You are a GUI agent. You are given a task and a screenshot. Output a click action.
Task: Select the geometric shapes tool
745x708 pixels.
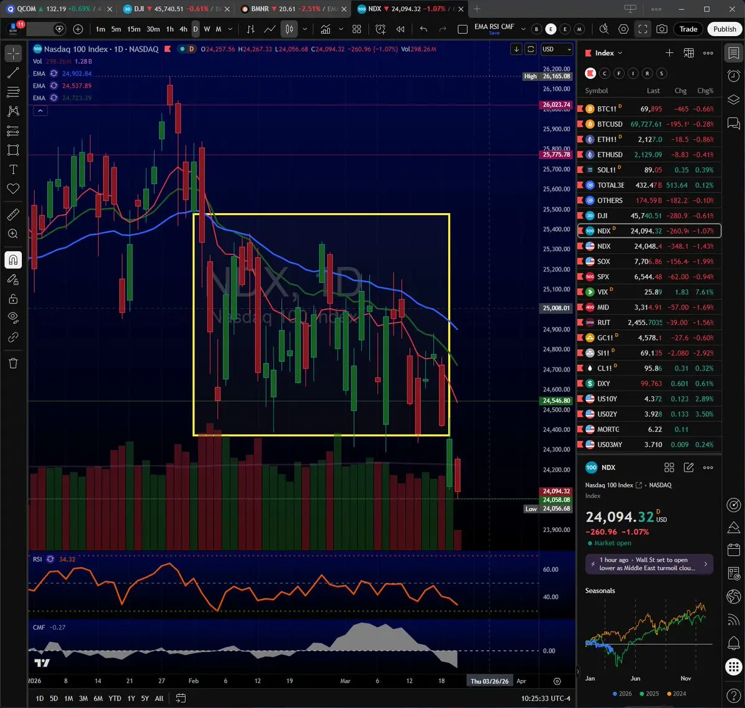[x=13, y=150]
